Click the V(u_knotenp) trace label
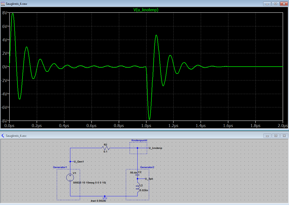This screenshot has width=289, height=205. 146,10
